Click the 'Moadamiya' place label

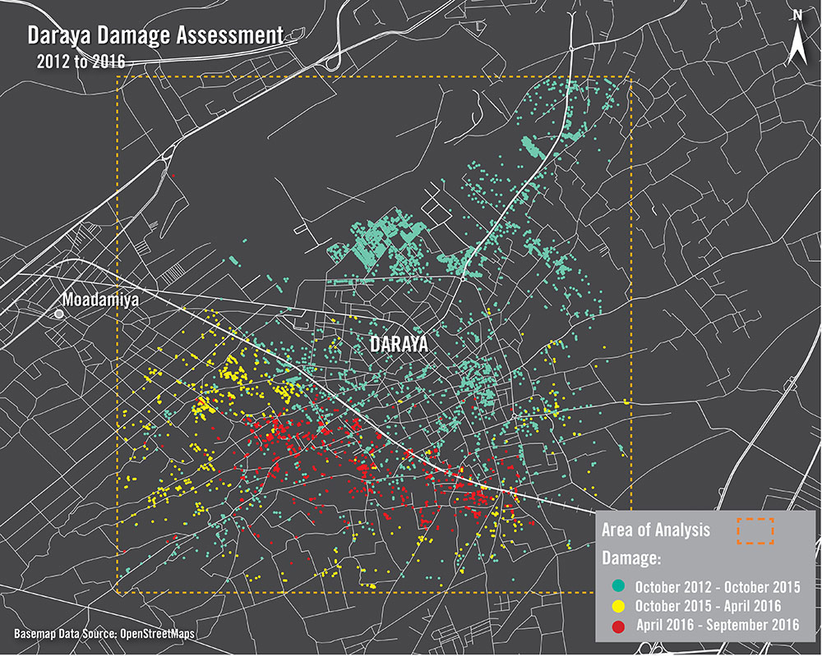coord(100,300)
